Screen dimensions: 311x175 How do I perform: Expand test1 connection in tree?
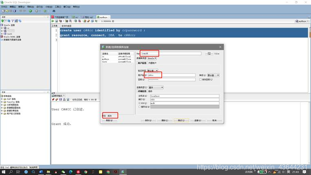(2, 34)
